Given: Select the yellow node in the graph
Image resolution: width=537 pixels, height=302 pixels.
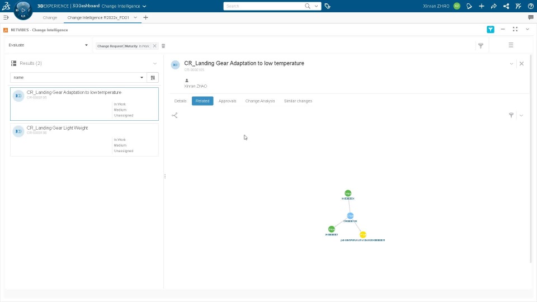Looking at the screenshot, I should (x=363, y=234).
